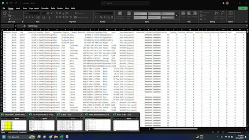Align text left in Alignment group
This screenshot has width=249, height=140.
pyautogui.click(x=57, y=17)
